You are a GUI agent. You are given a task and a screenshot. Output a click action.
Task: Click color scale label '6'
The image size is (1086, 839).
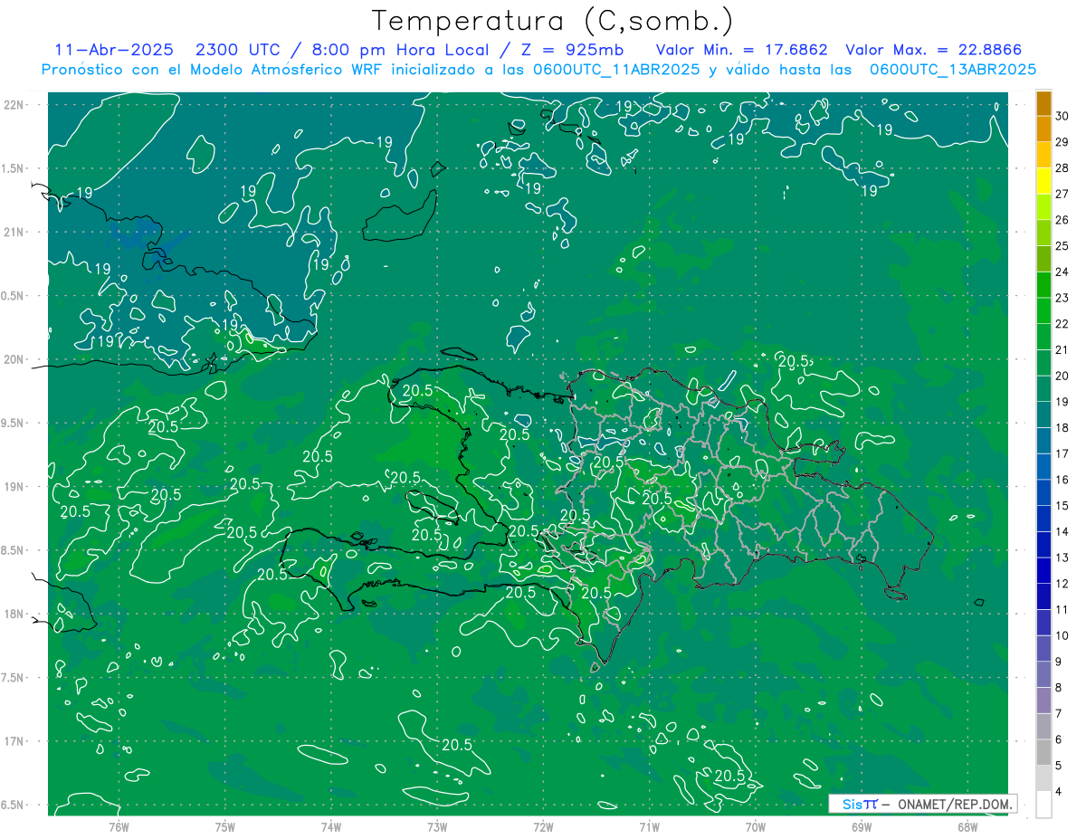click(1059, 739)
